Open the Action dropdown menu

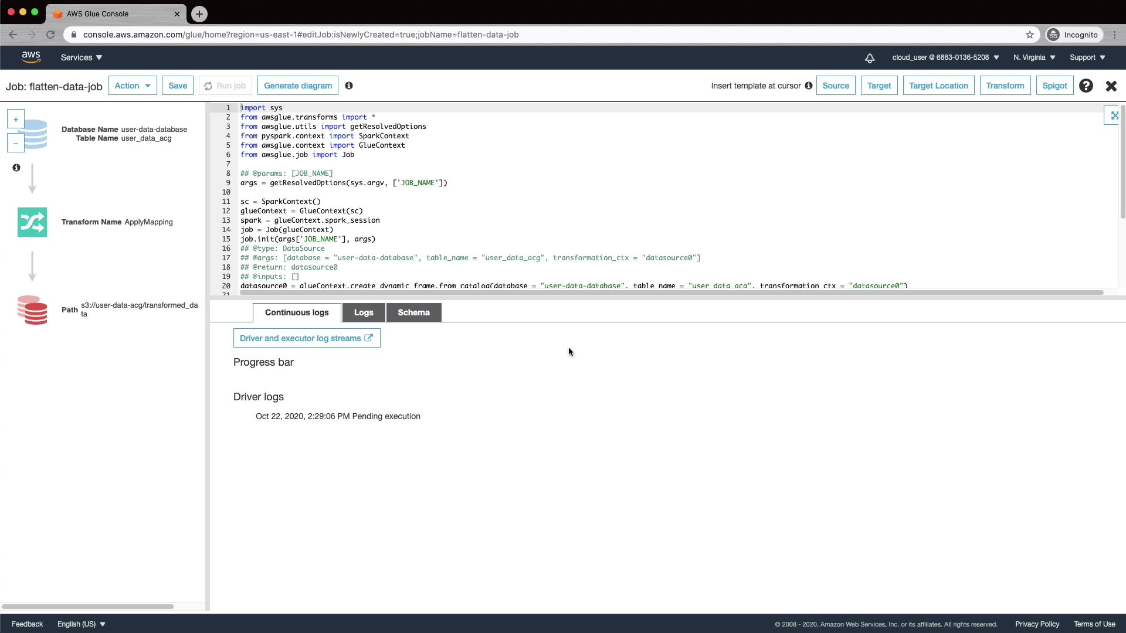133,86
